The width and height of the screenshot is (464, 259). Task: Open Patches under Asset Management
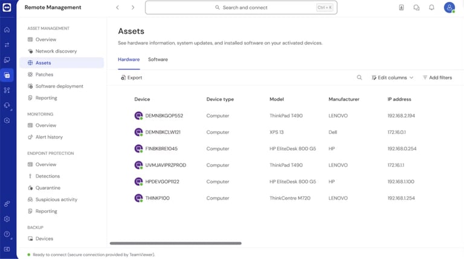click(44, 74)
